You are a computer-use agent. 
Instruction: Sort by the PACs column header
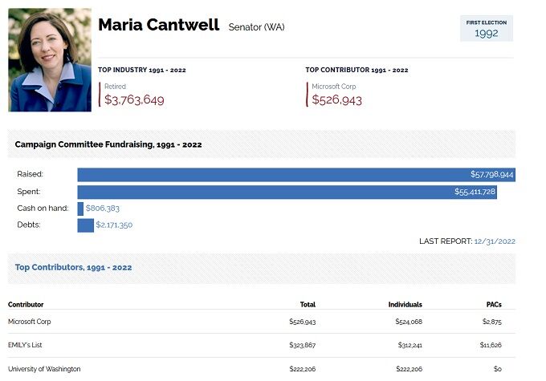tap(494, 305)
